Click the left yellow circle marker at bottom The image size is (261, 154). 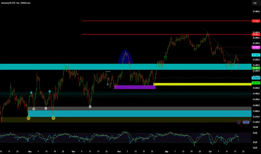coord(29,118)
